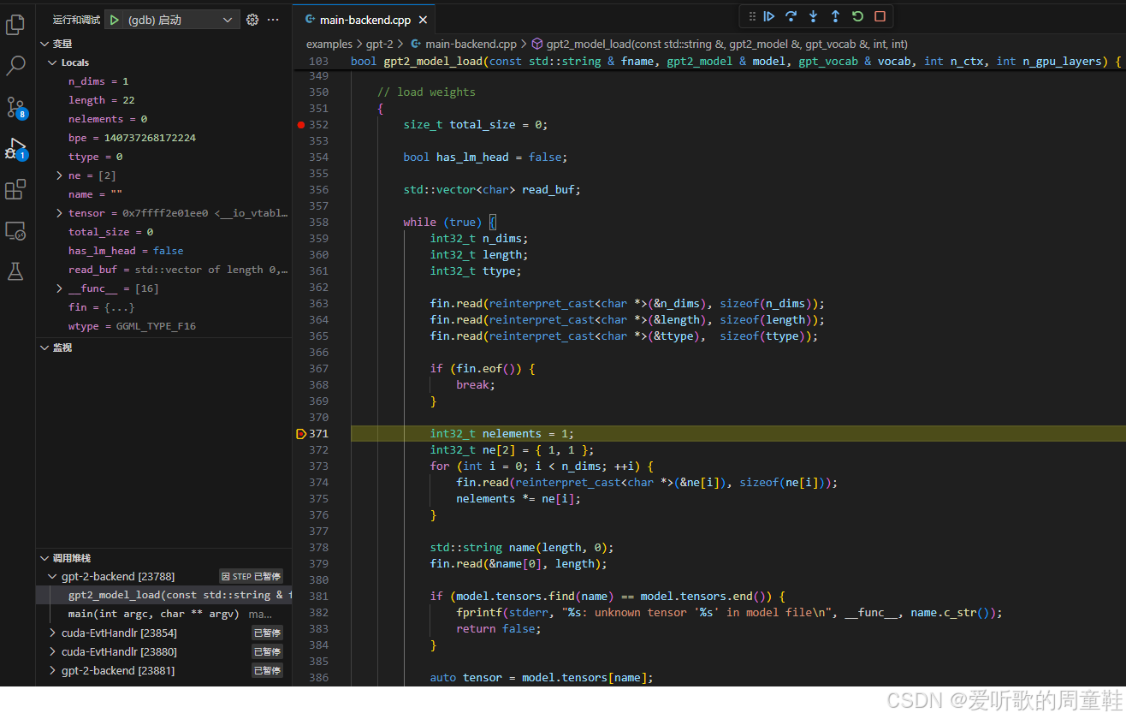Start debugging with green play button
This screenshot has width=1126, height=719.
click(114, 20)
